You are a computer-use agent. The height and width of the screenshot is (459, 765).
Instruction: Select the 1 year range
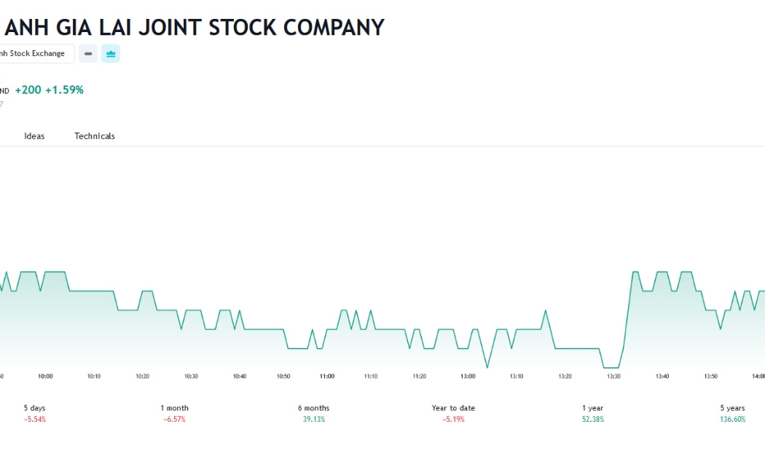coord(593,413)
